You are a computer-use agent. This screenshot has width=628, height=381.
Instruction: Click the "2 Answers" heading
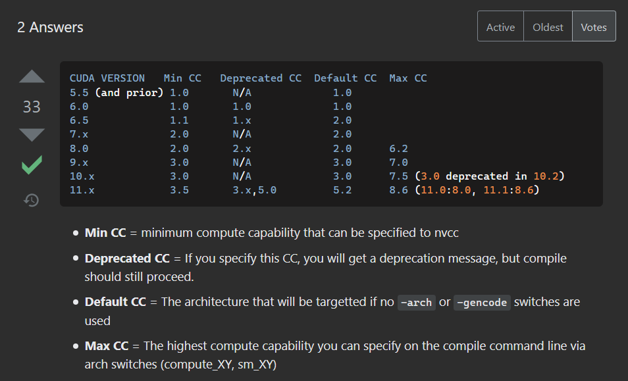50,28
